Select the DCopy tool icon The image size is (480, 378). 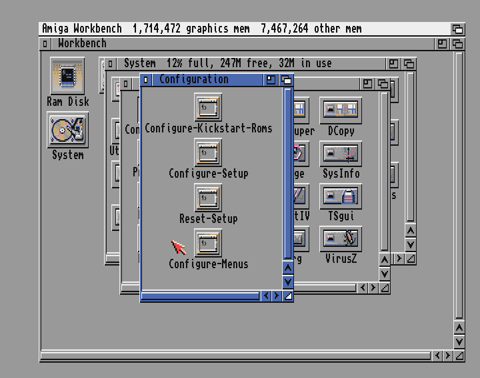click(x=341, y=110)
